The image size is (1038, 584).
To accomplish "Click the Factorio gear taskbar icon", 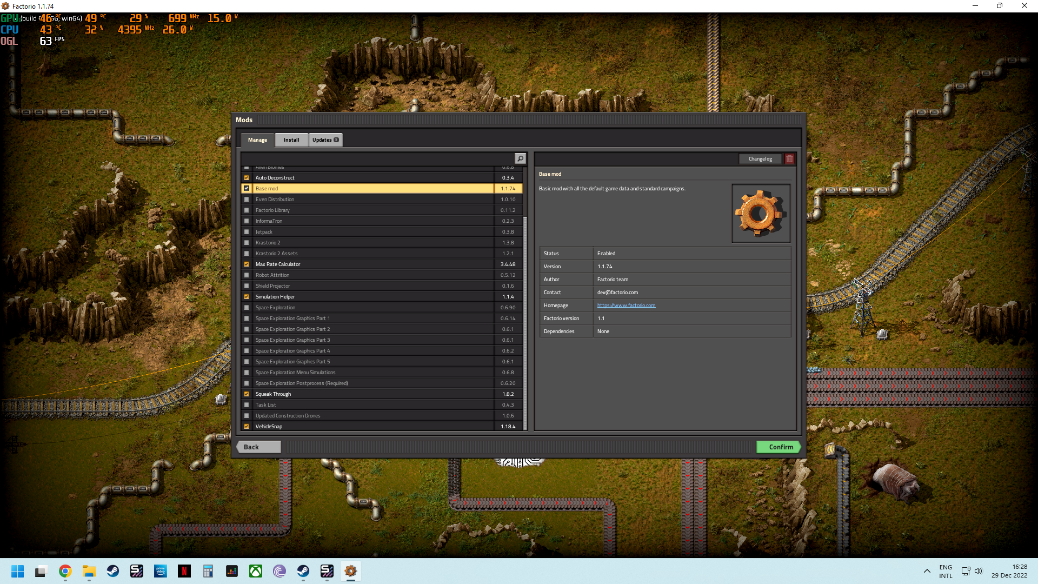I will (350, 571).
